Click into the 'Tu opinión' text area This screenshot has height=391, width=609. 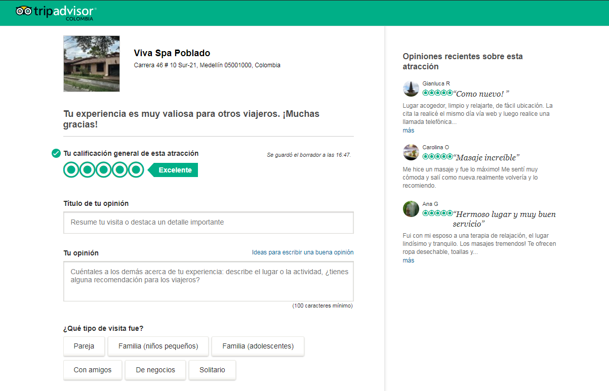tap(208, 281)
